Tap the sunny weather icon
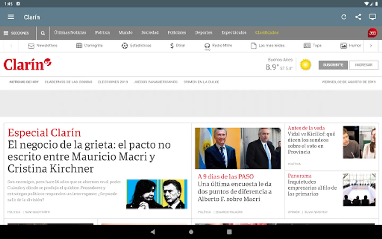 [x=305, y=65]
